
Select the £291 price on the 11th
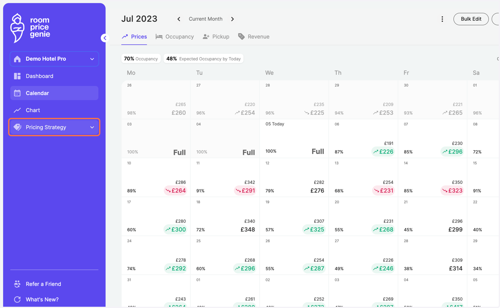click(245, 191)
